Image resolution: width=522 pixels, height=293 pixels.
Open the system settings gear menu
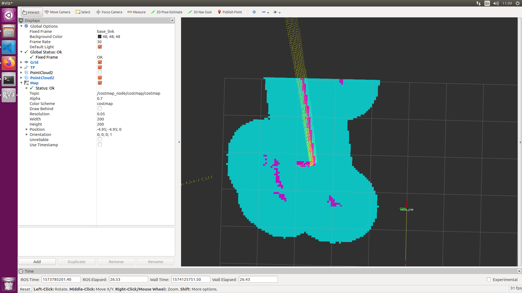(518, 3)
